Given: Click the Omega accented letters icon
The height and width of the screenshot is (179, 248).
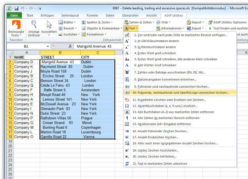Looking at the screenshot, I should pos(127,106).
